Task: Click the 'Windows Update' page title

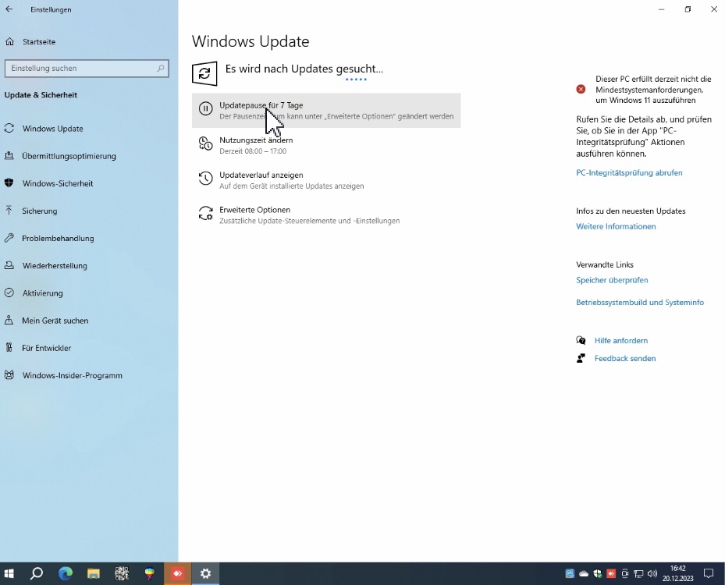Action: click(251, 41)
